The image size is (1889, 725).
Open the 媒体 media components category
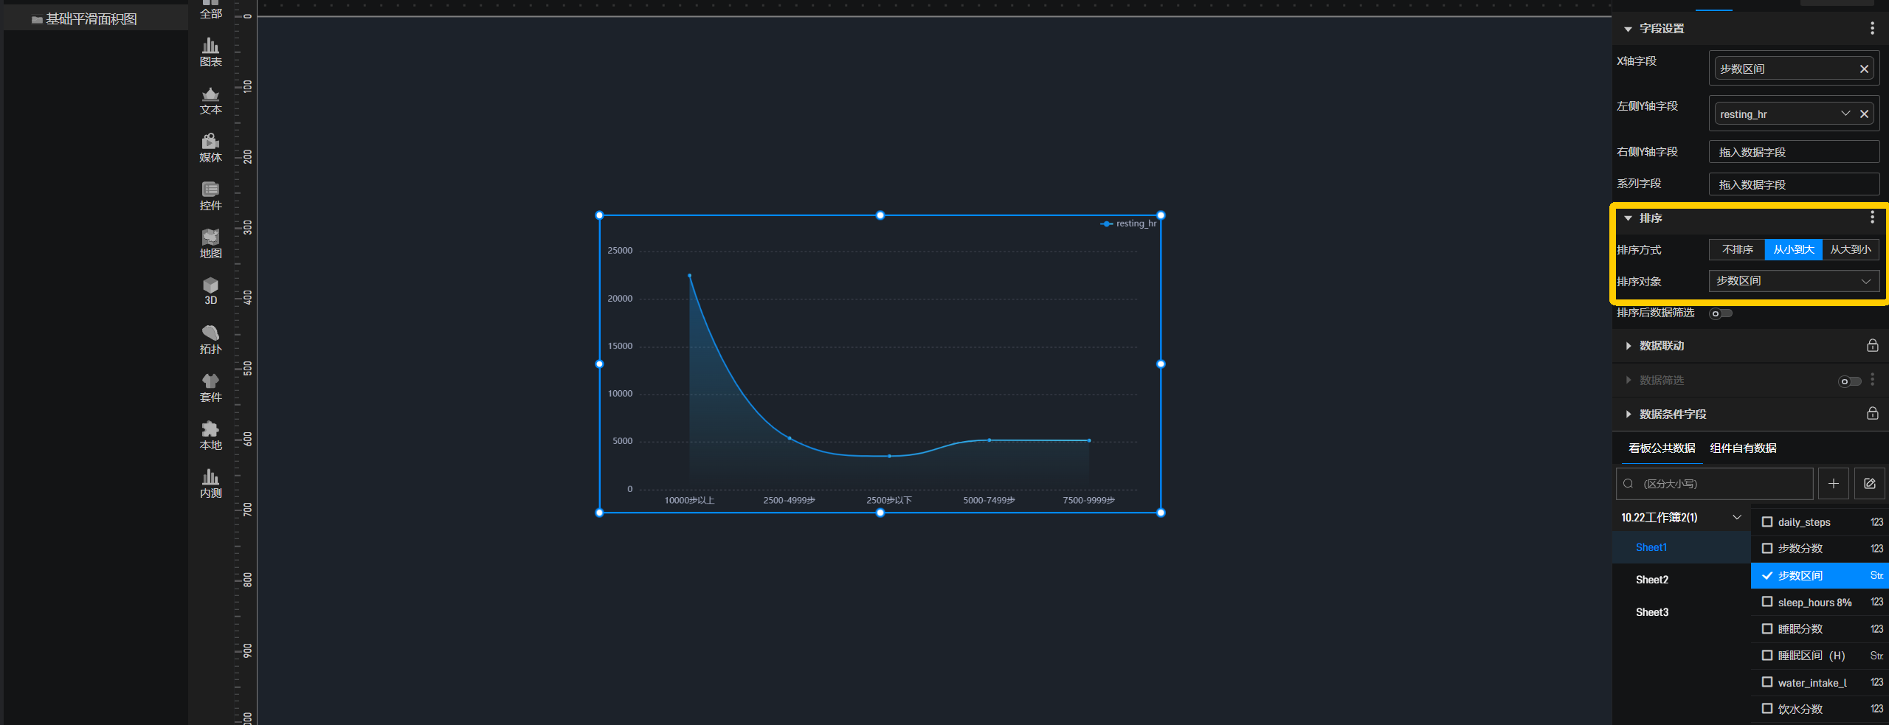point(210,148)
